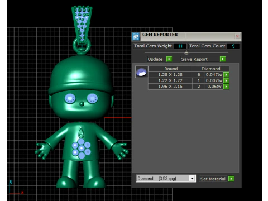Screen dimensions: 268x201
Task: Click the Gem Reporter logo icon
Action: pyautogui.click(x=136, y=36)
